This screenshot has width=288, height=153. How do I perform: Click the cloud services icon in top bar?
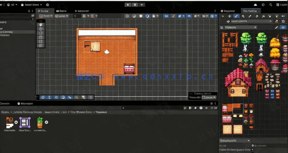(x=255, y=5)
